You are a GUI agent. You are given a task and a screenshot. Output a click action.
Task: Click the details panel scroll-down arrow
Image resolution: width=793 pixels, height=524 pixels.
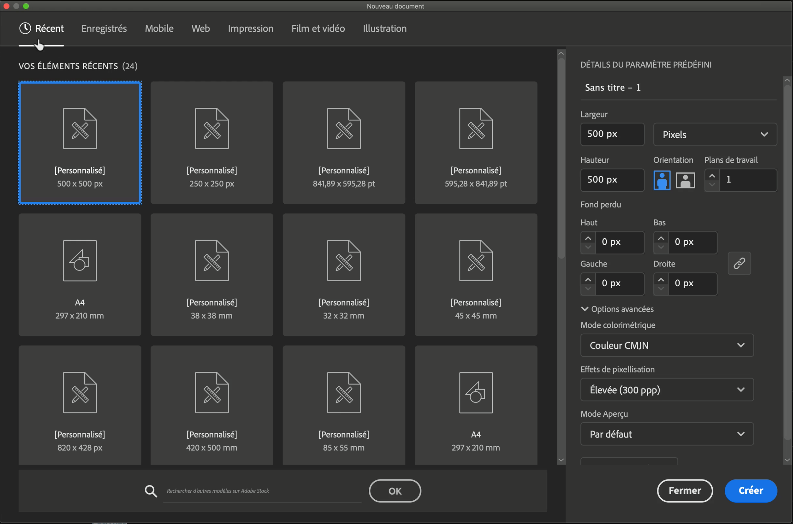click(787, 460)
